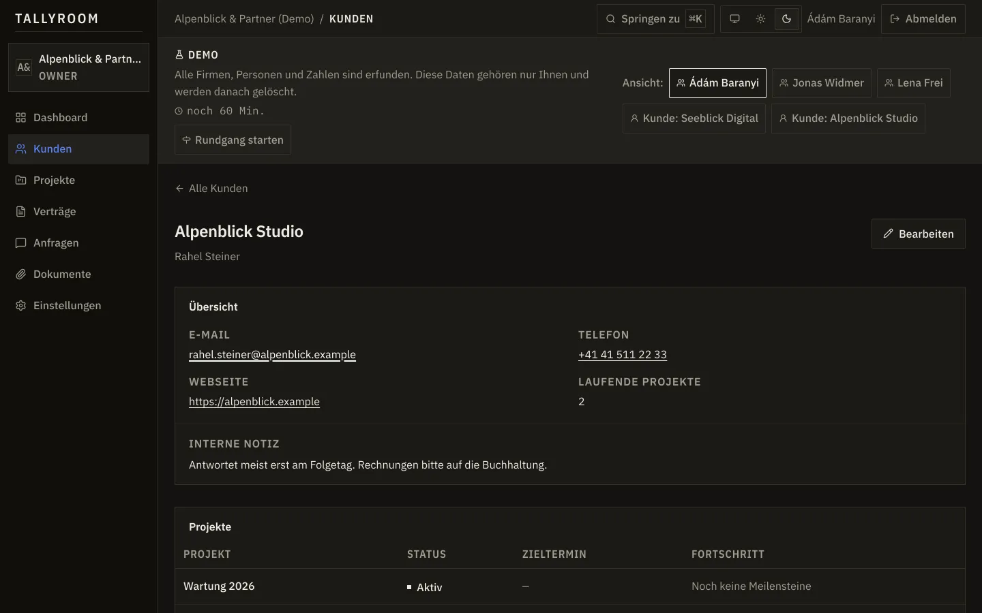This screenshot has height=613, width=982.
Task: Click the Dokumente paperclip icon in sidebar
Action: (21, 274)
